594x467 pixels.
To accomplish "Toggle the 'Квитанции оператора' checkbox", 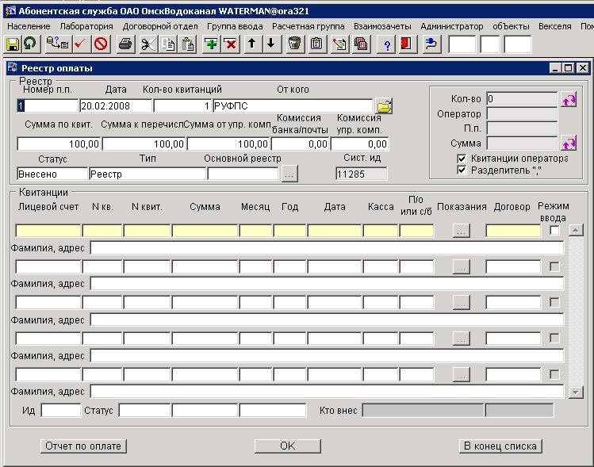I will tap(462, 159).
